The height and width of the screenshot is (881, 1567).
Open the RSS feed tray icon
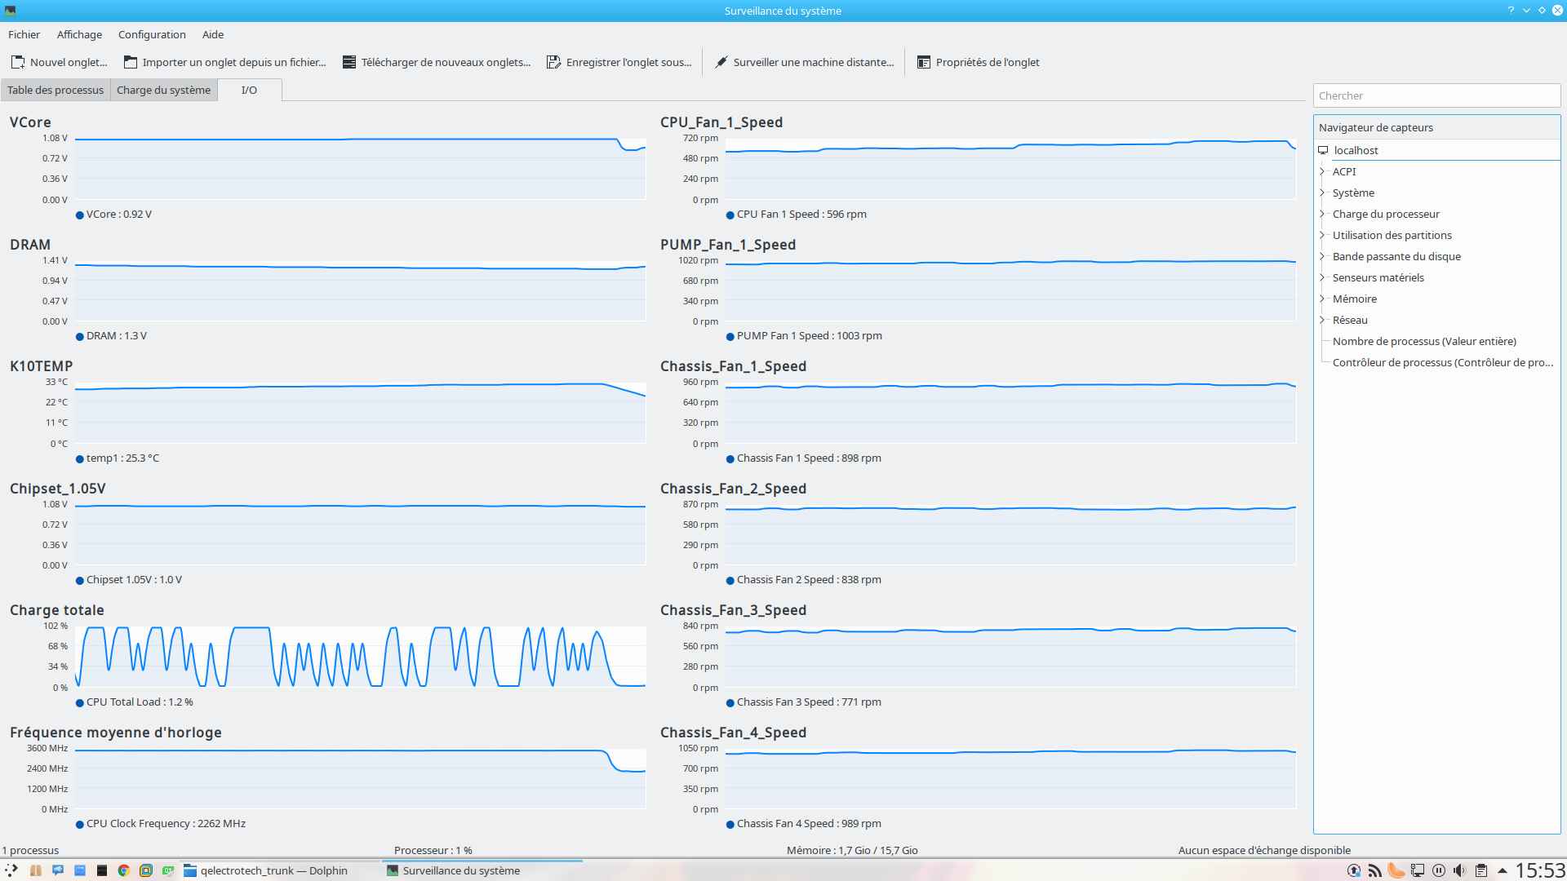(1375, 870)
